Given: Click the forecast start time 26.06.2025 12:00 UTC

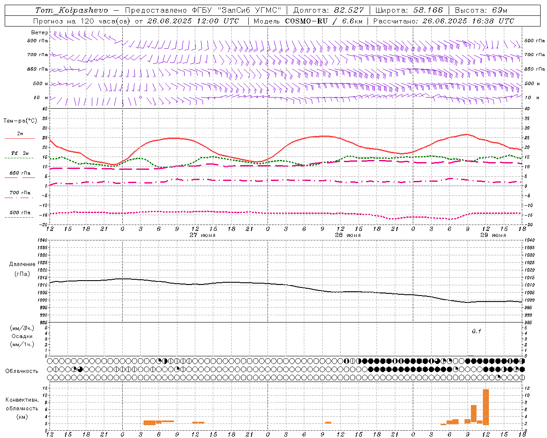Looking at the screenshot, I should point(193,21).
